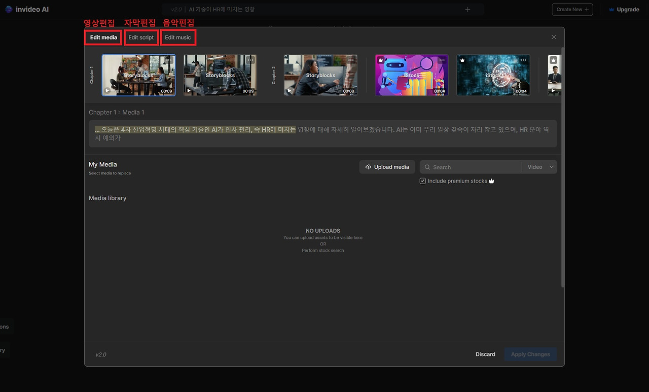The image size is (649, 392).
Task: Click the 00:08 duration label
Action: tap(349, 91)
